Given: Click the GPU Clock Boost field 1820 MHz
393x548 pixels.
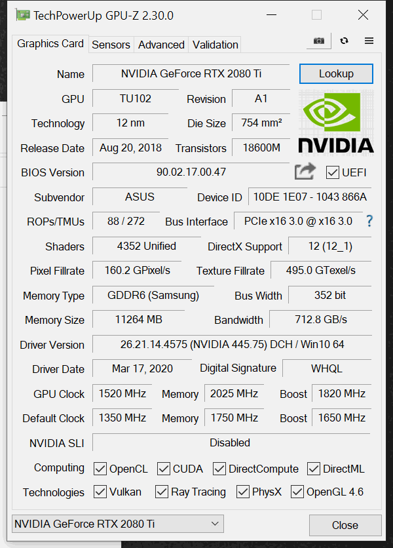Looking at the screenshot, I should click(x=342, y=393).
